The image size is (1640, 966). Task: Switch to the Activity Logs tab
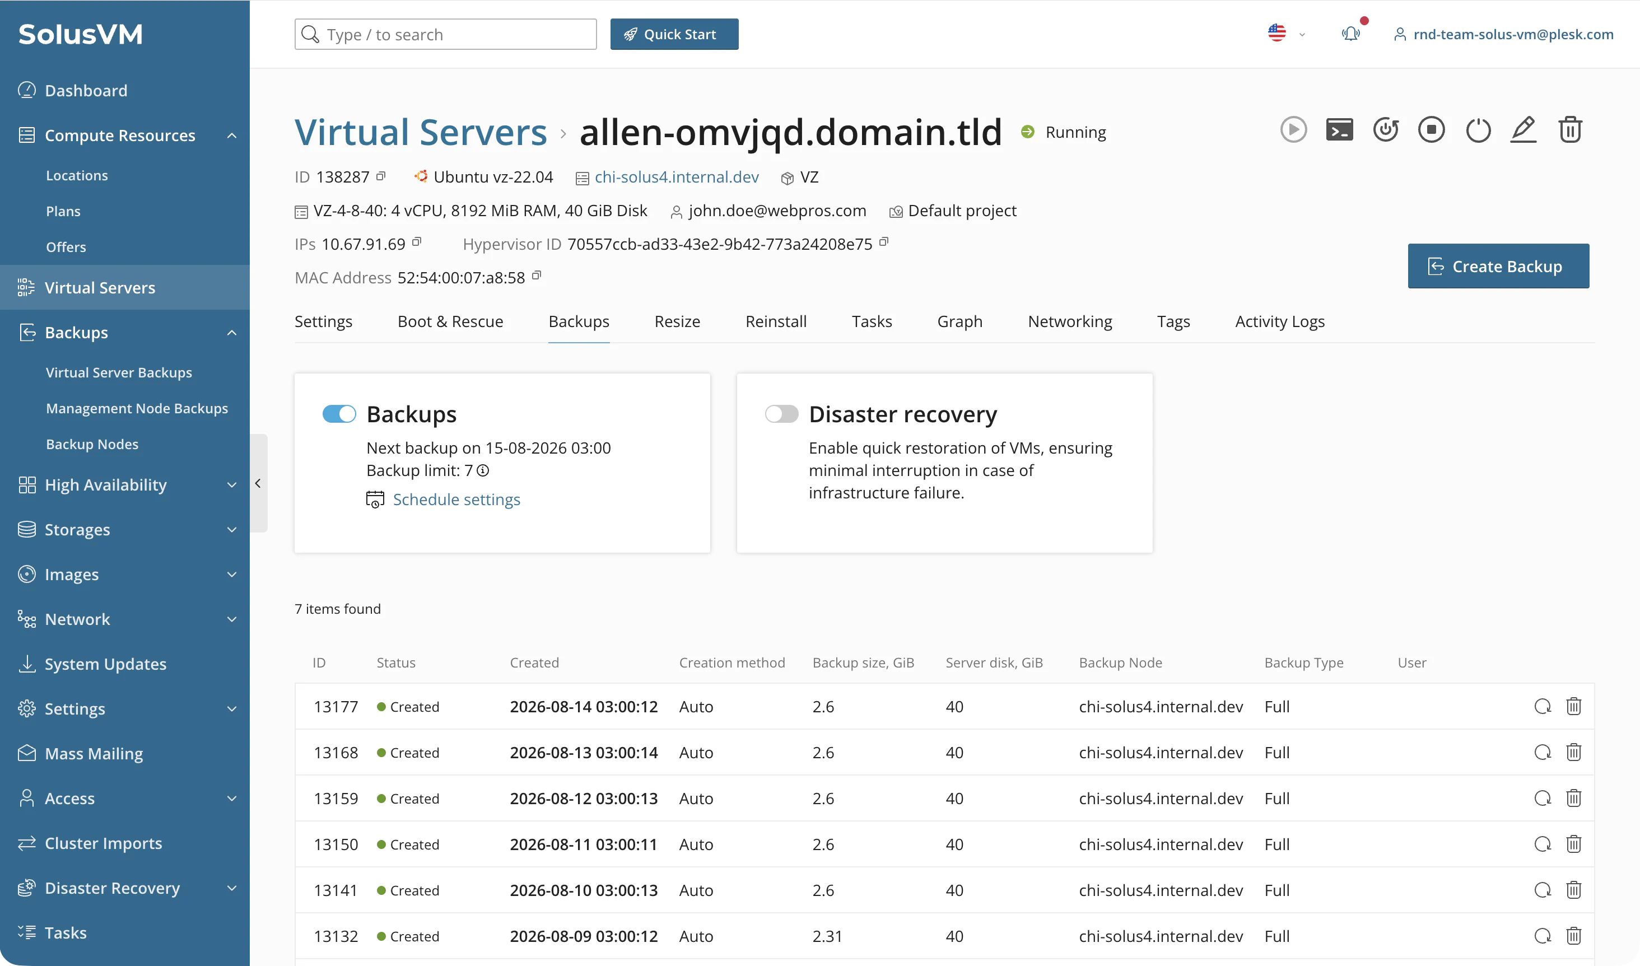[1279, 321]
